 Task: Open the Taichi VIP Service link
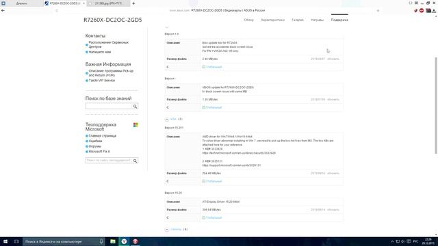[102, 81]
